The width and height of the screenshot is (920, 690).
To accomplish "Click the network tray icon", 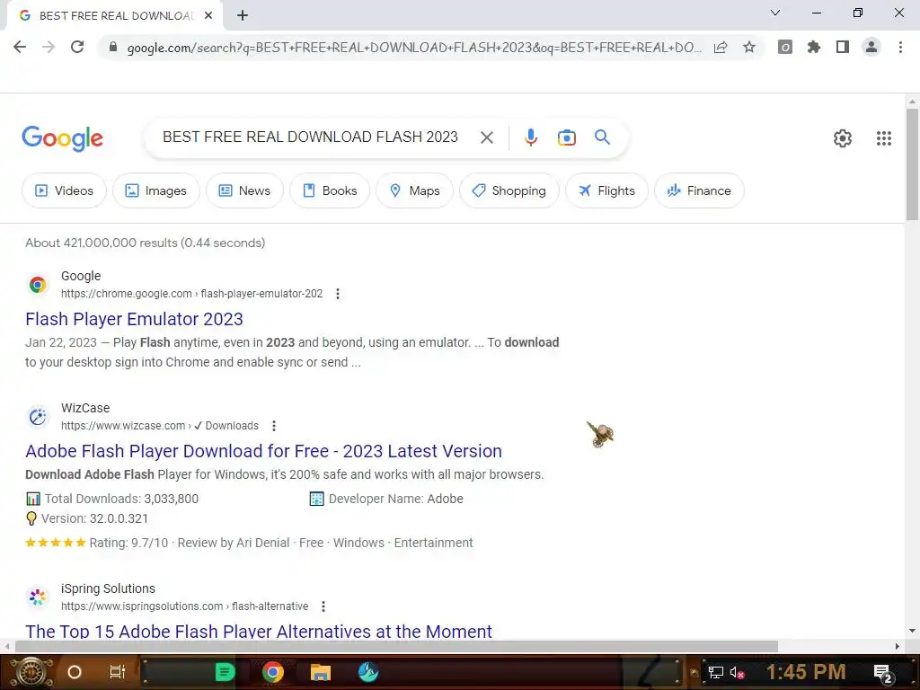I will (716, 672).
